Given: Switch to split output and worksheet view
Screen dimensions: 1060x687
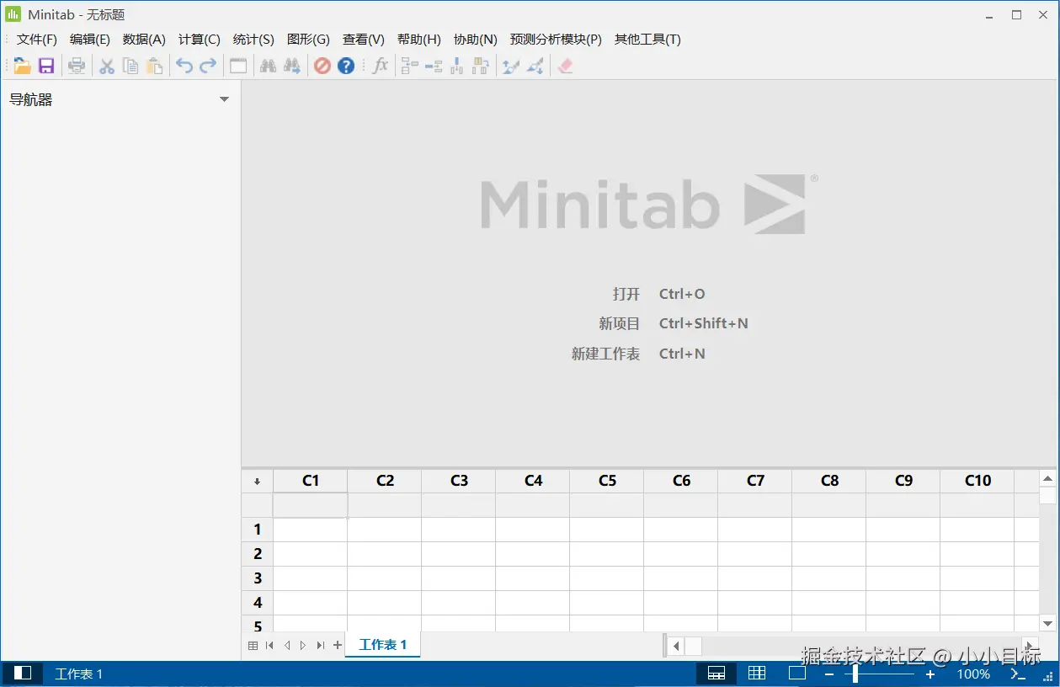Looking at the screenshot, I should click(716, 674).
